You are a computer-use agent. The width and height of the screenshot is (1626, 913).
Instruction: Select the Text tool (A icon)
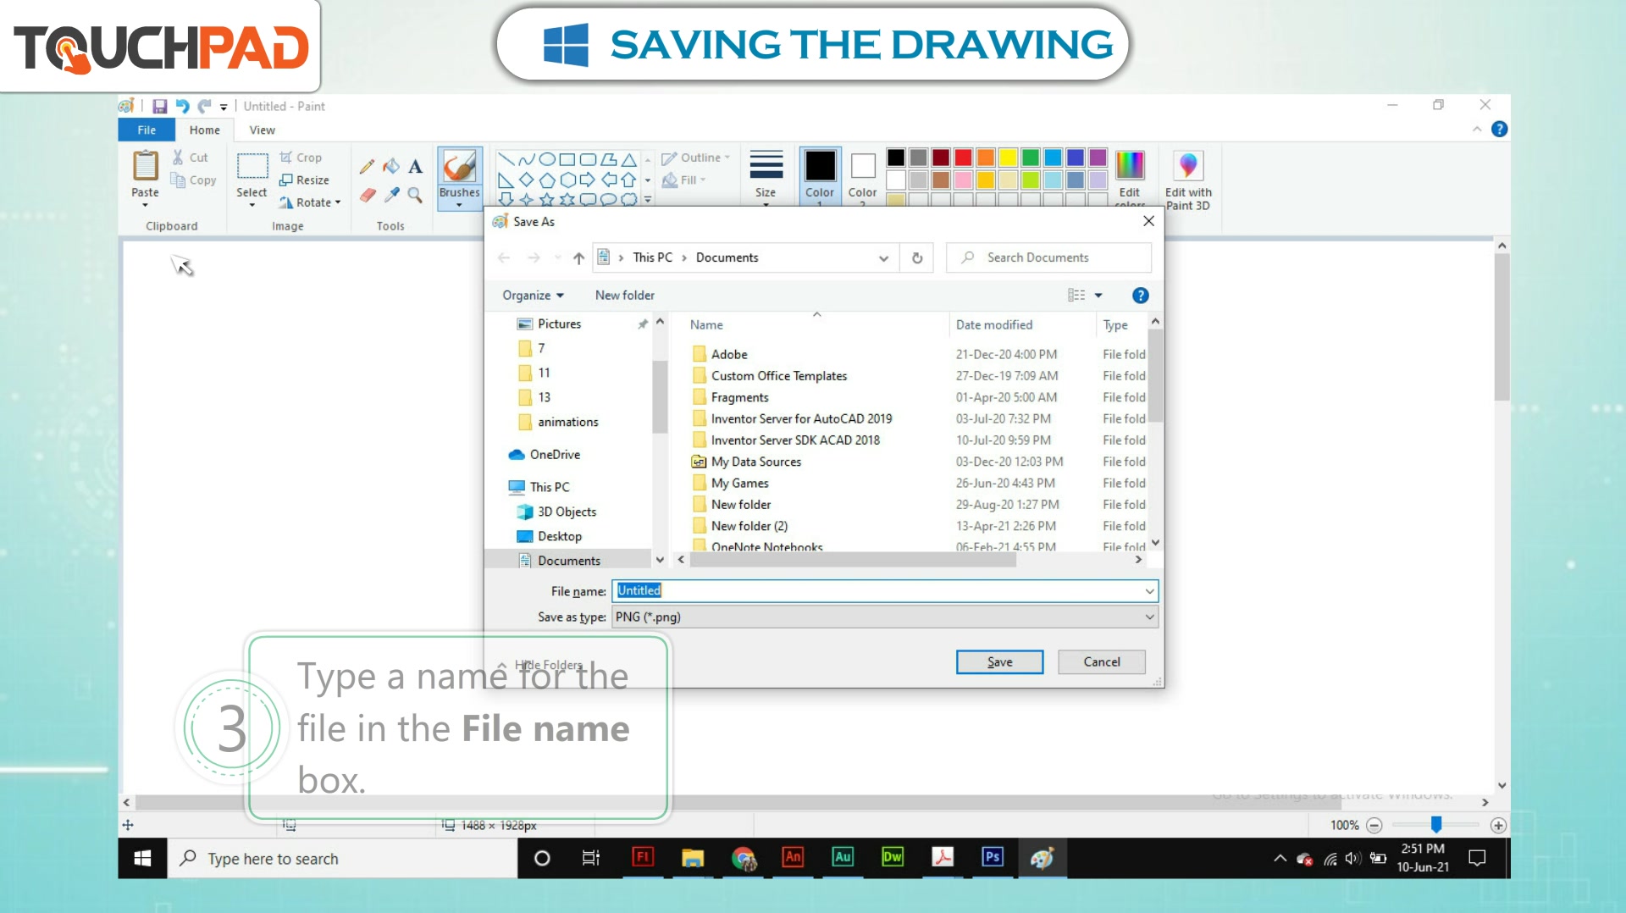(415, 167)
